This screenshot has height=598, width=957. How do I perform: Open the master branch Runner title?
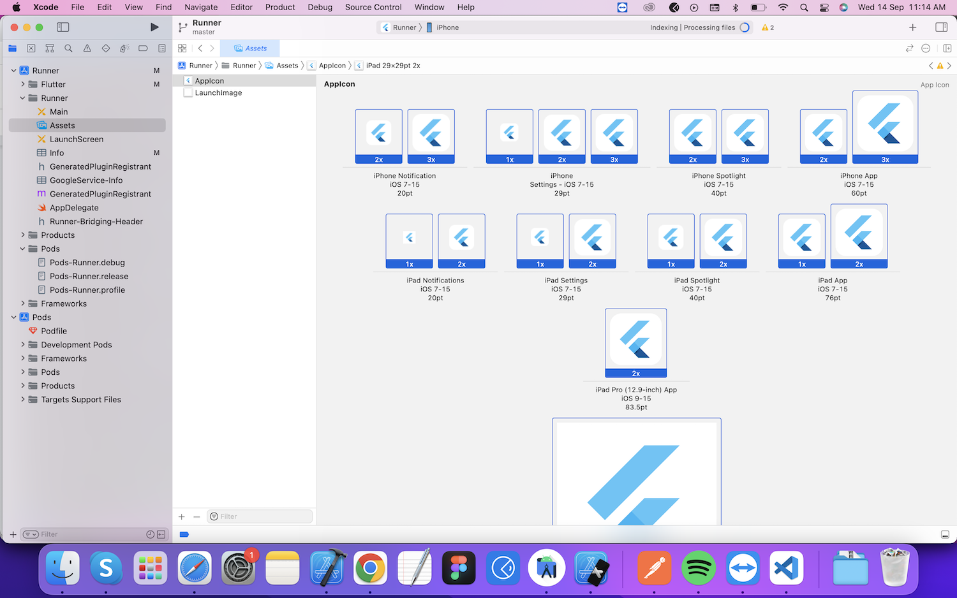pos(207,27)
